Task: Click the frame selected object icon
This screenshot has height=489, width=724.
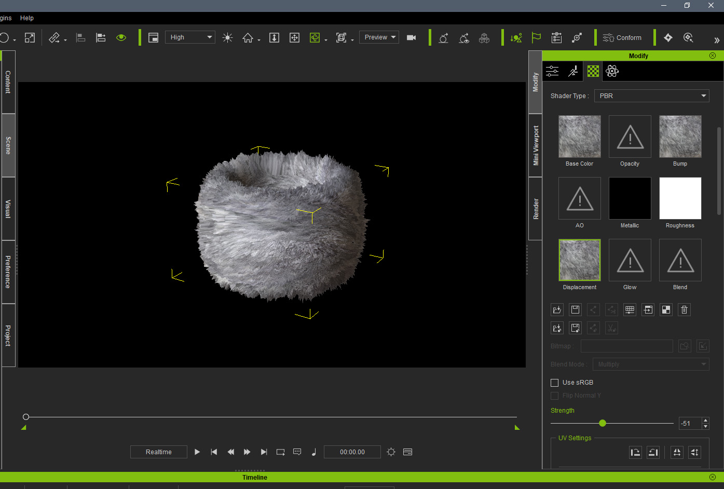Action: [x=341, y=37]
